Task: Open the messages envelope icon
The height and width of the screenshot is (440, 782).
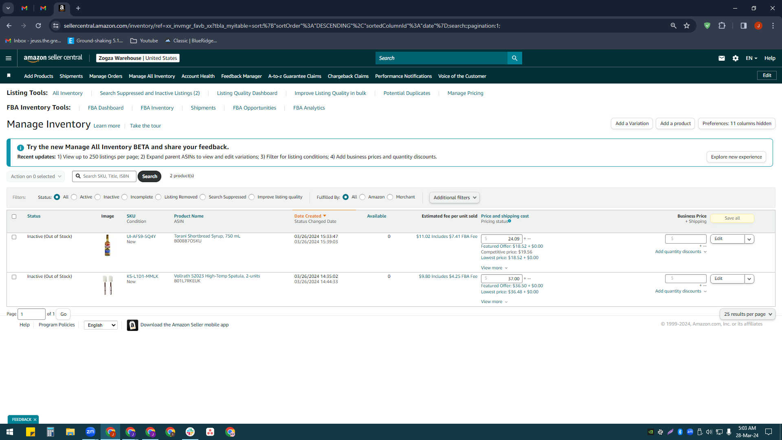Action: click(x=722, y=58)
